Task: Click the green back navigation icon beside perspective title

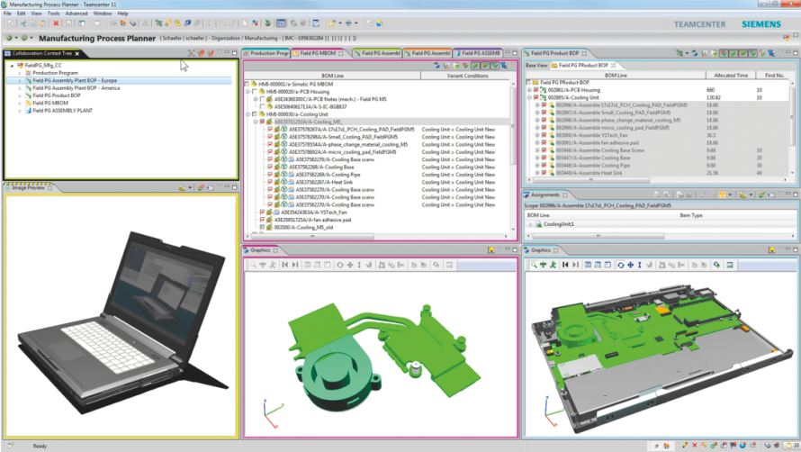Action: [9, 38]
